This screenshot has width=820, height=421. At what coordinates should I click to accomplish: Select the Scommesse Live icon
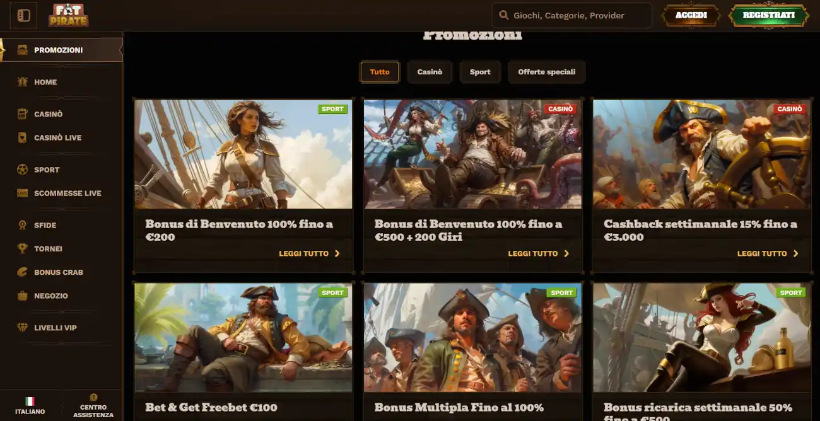tap(23, 193)
